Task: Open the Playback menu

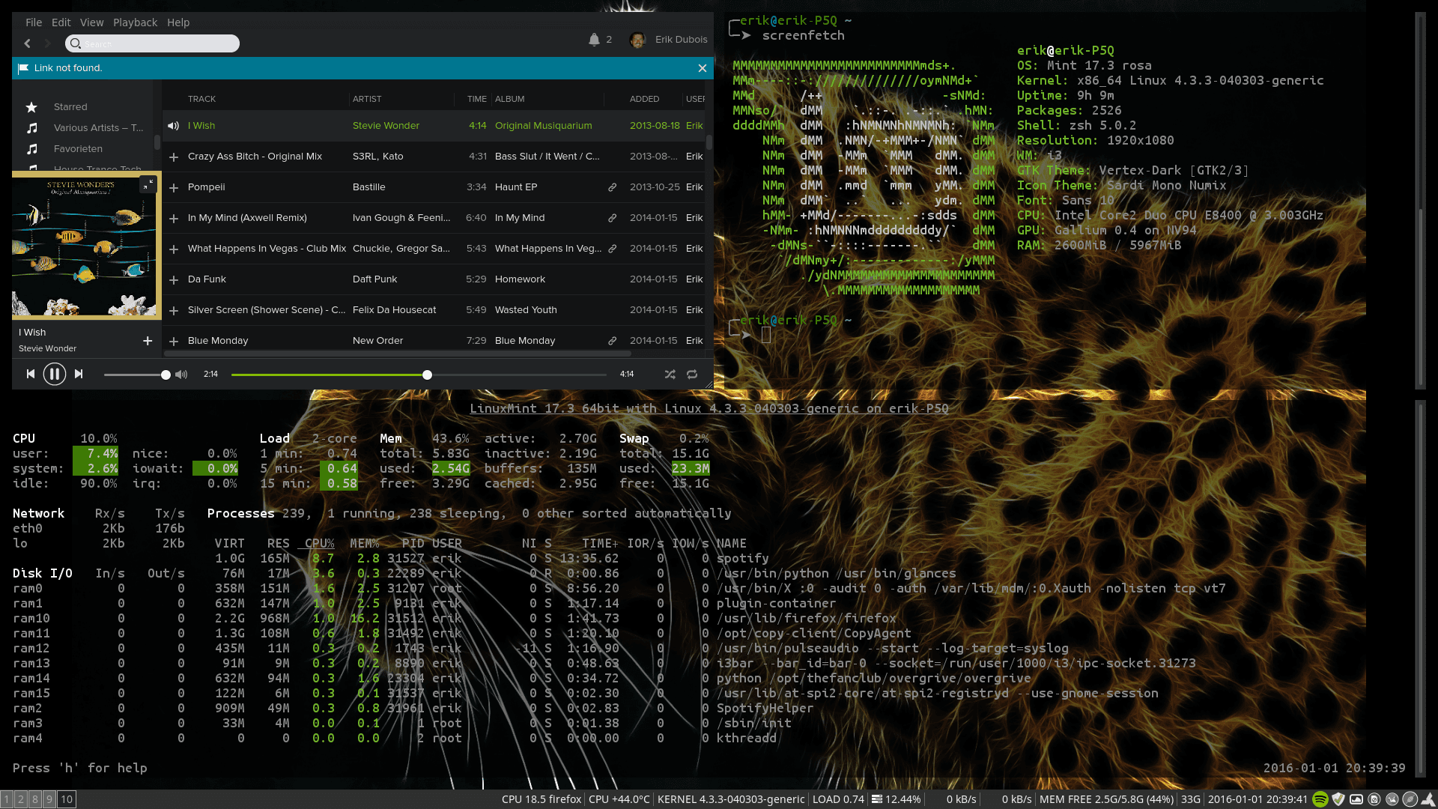Action: pos(135,22)
